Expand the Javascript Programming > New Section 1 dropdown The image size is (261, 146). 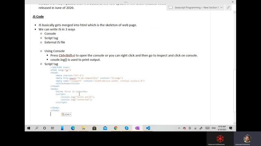221,7
